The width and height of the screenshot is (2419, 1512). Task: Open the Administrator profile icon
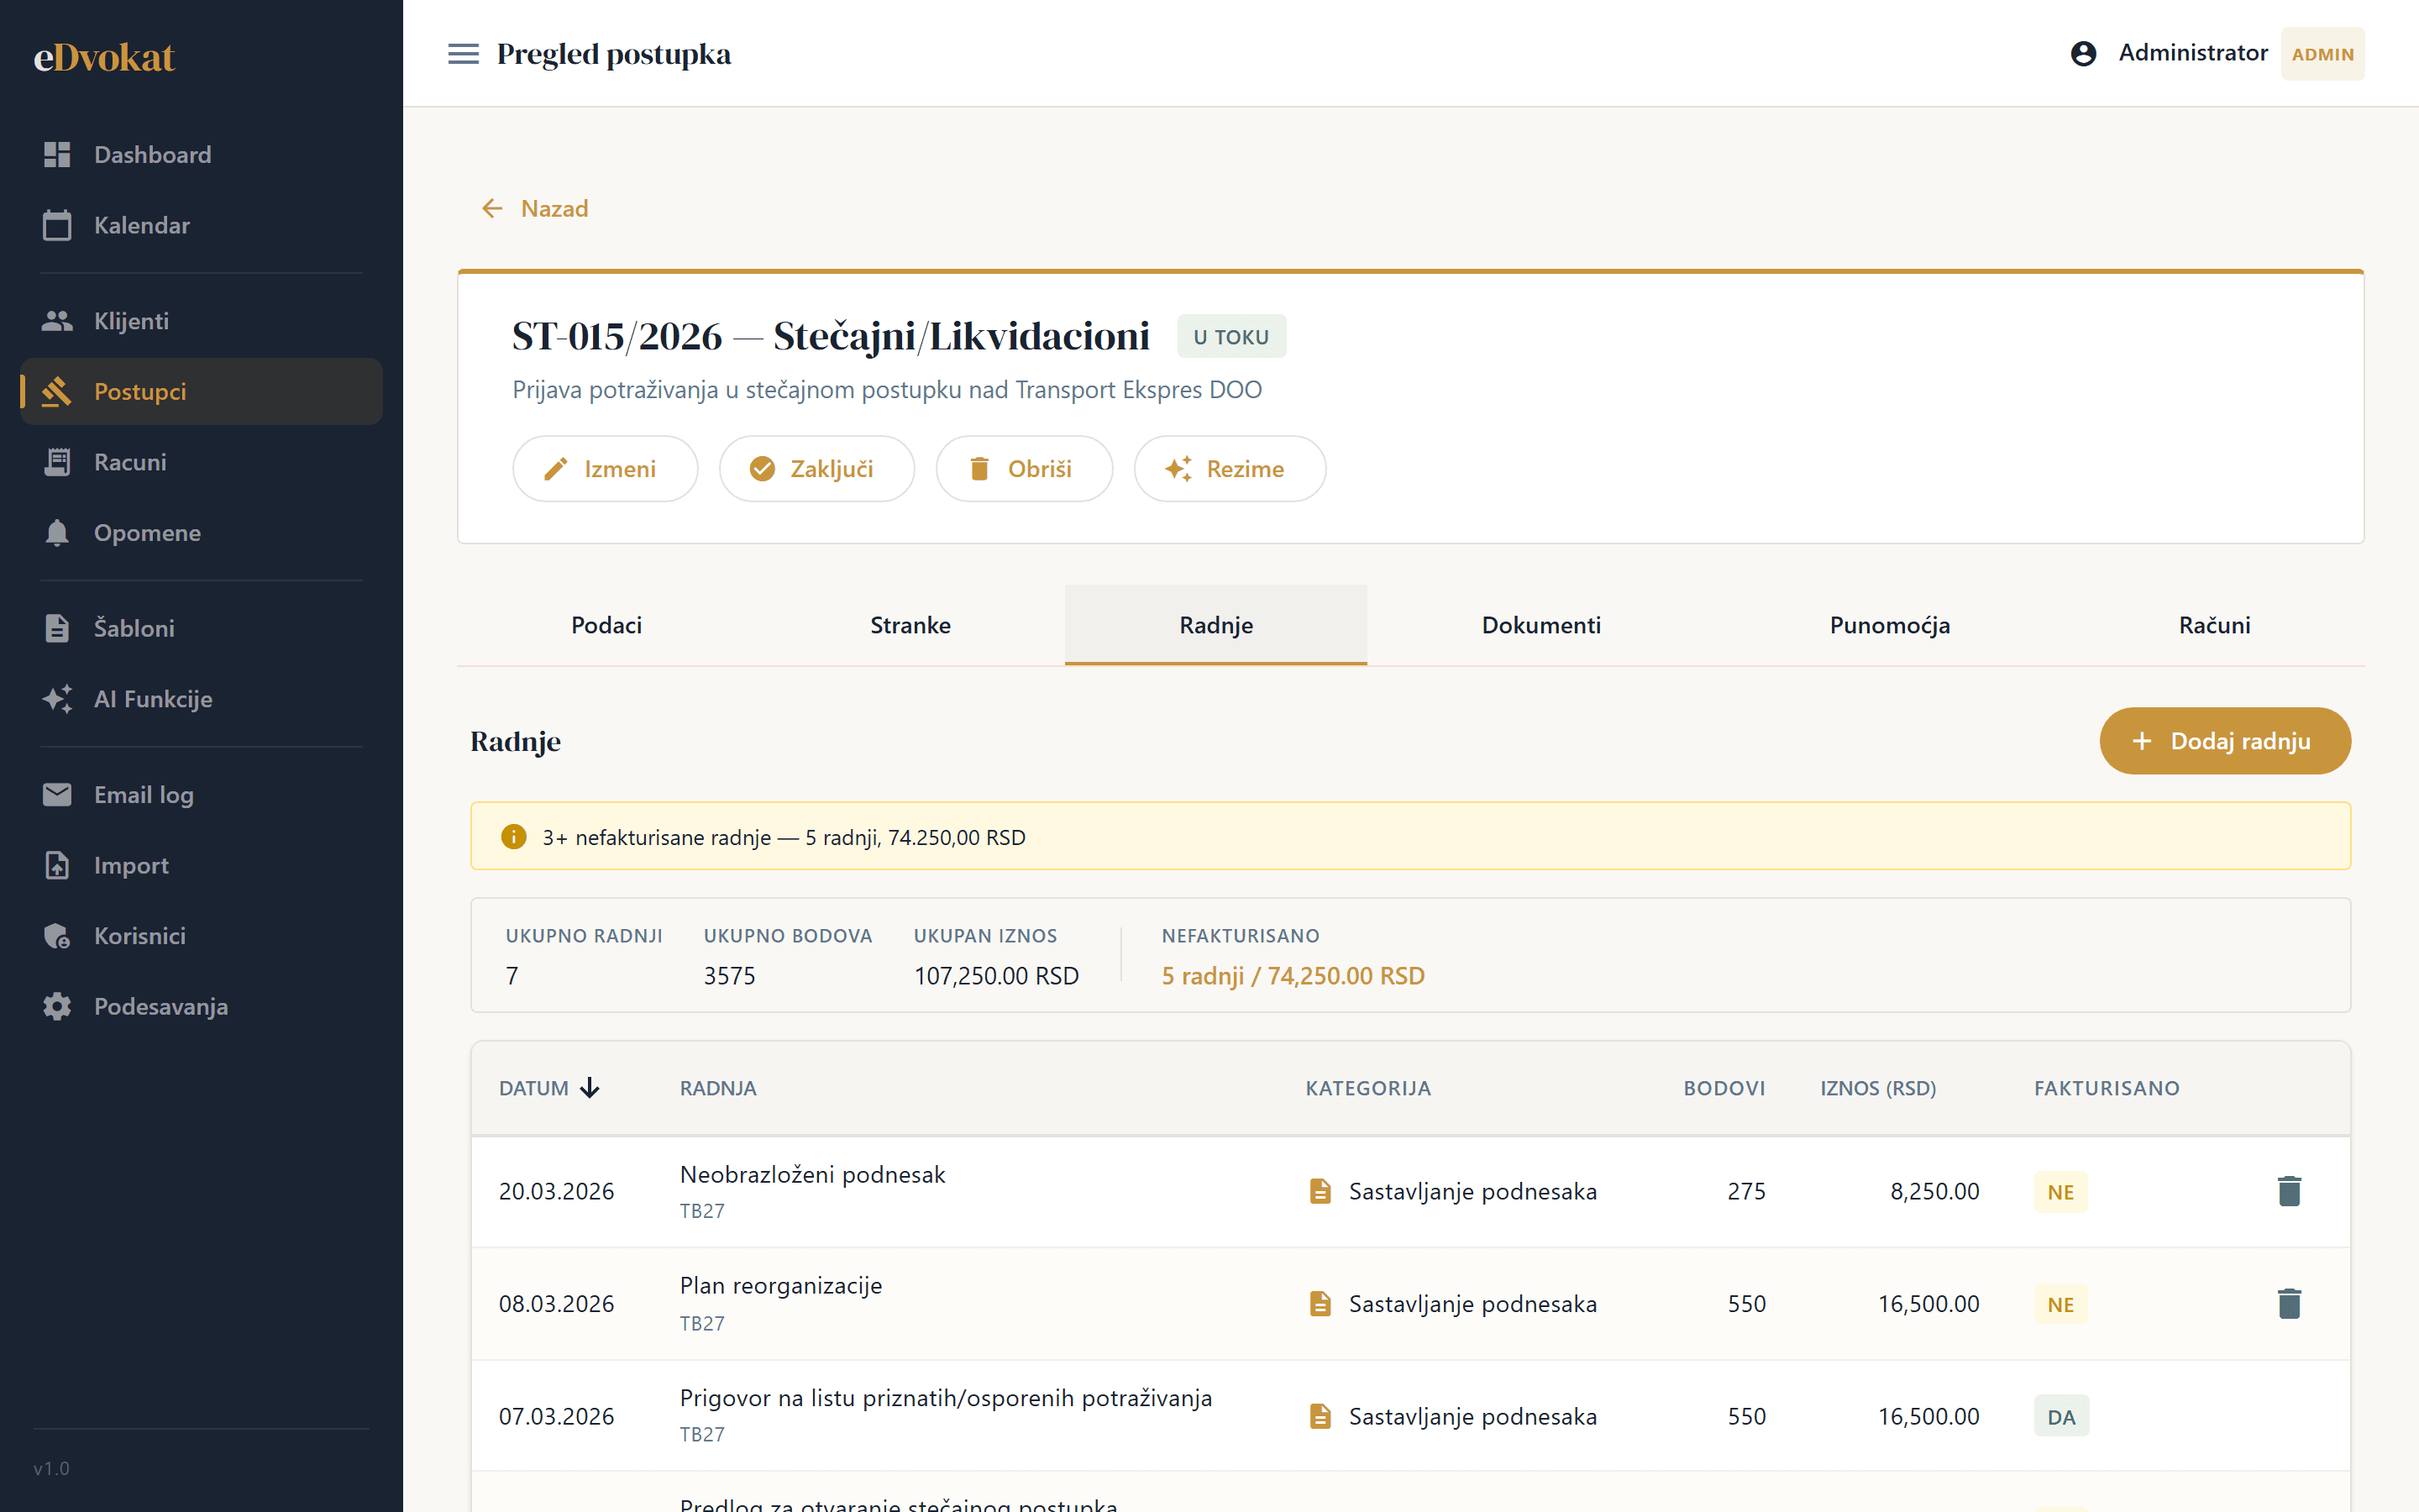tap(2083, 54)
